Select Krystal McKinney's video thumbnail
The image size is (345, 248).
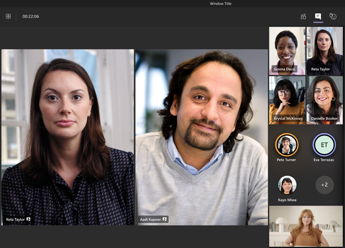[287, 99]
